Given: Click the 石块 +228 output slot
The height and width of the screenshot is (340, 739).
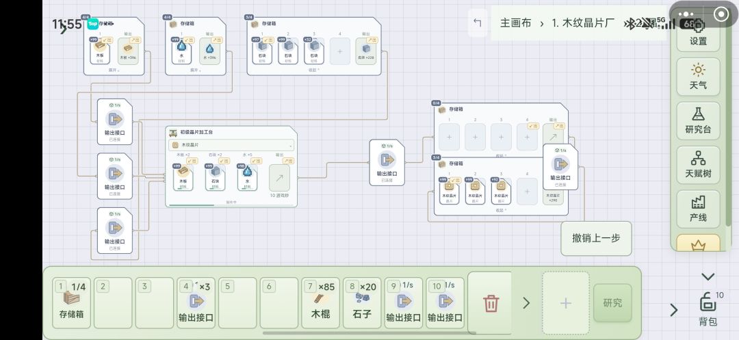Looking at the screenshot, I should pos(365,51).
